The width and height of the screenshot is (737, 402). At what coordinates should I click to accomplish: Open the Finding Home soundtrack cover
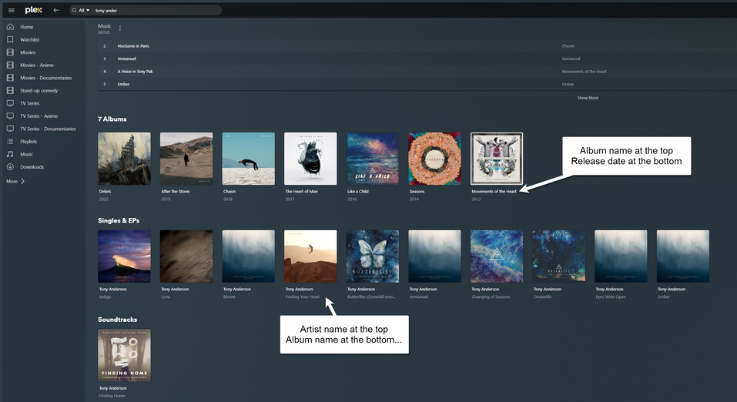pyautogui.click(x=124, y=356)
